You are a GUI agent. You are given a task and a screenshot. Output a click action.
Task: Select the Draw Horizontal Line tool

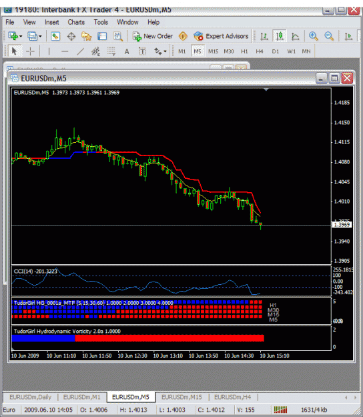click(x=65, y=51)
